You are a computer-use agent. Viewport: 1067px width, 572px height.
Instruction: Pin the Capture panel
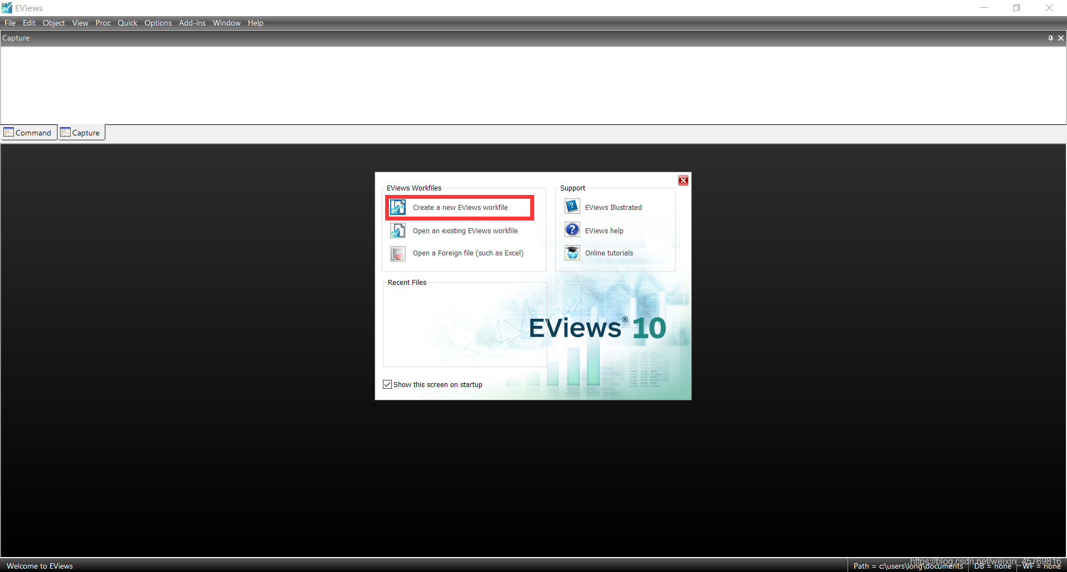[1050, 38]
